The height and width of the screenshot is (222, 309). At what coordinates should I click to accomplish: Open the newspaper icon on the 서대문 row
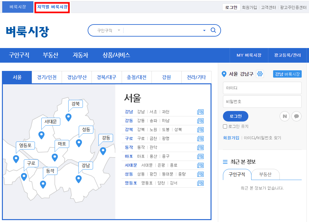point(200,165)
